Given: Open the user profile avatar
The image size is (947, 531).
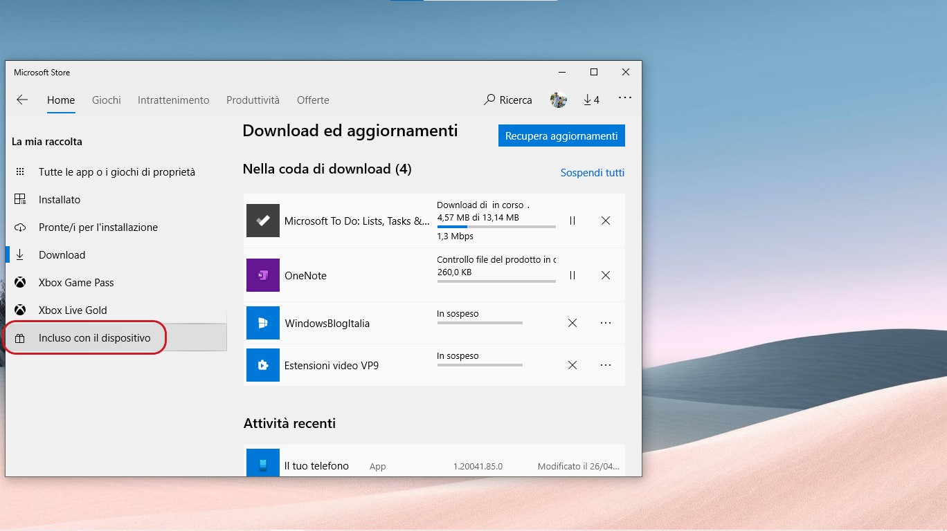Looking at the screenshot, I should (x=559, y=100).
